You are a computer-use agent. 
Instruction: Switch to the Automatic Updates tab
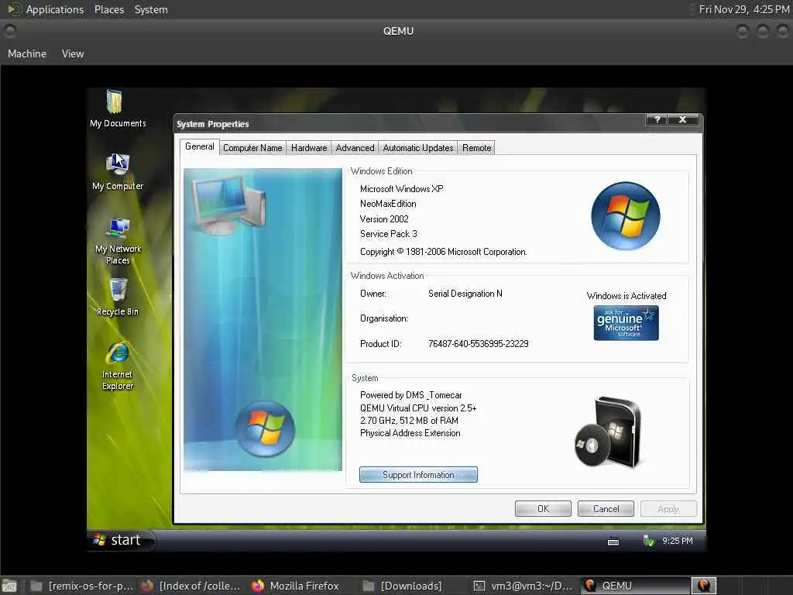pyautogui.click(x=417, y=148)
